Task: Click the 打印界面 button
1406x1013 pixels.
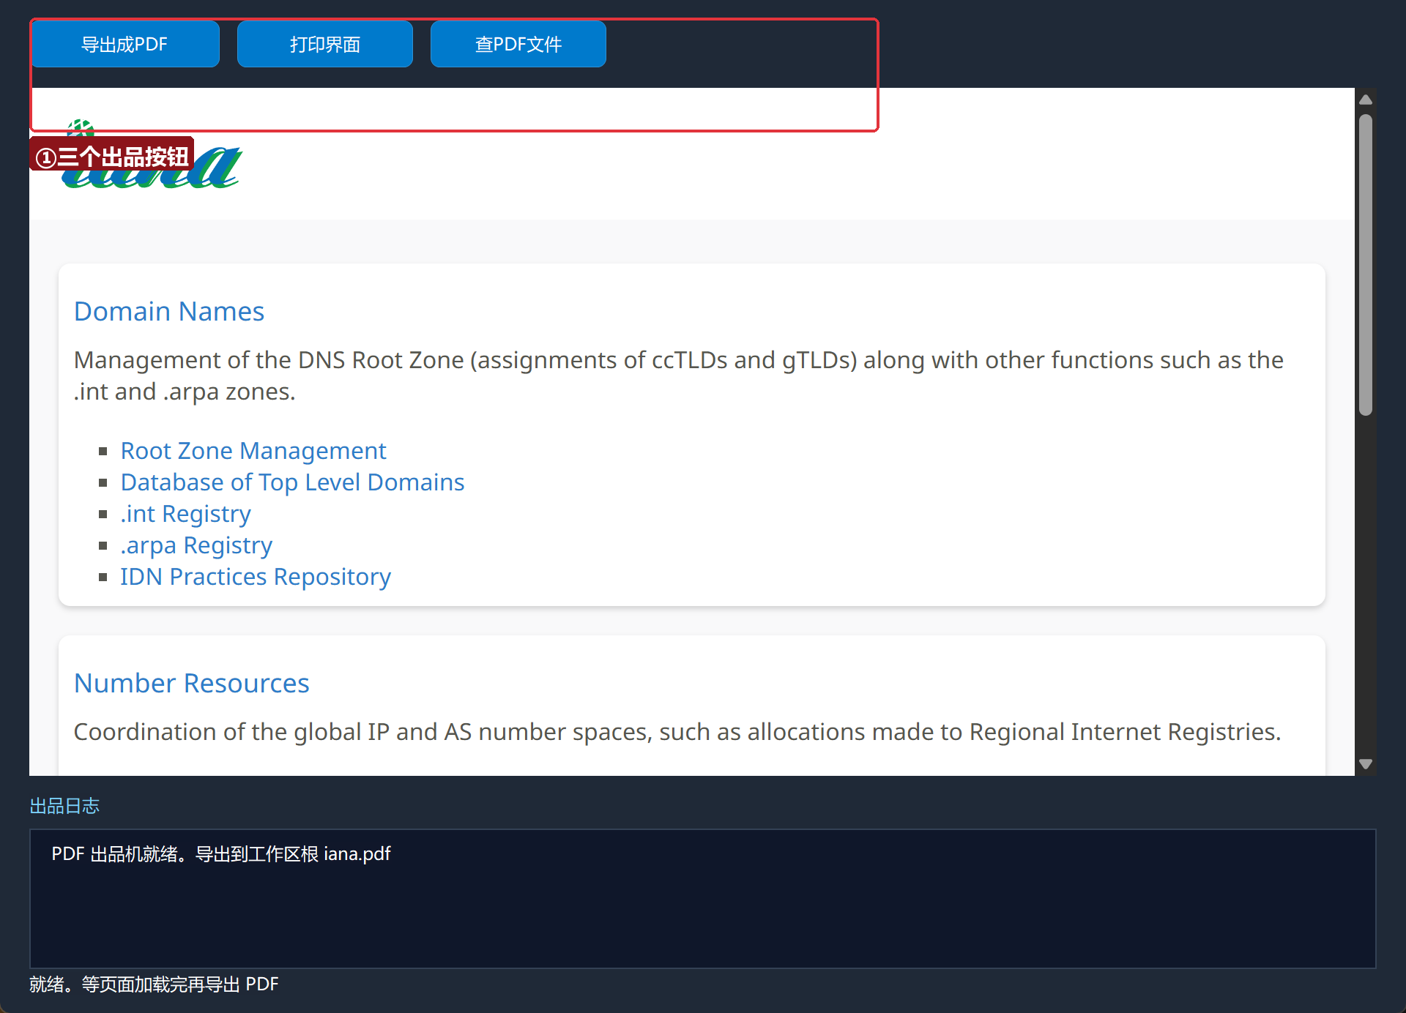Action: coord(325,44)
